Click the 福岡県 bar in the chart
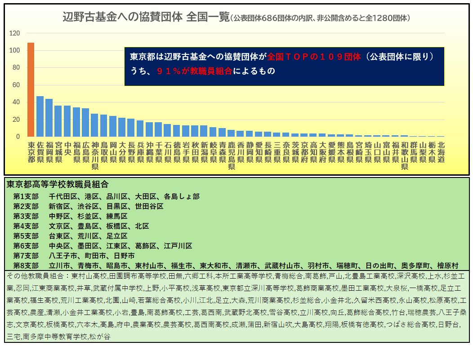 pyautogui.click(x=49, y=118)
